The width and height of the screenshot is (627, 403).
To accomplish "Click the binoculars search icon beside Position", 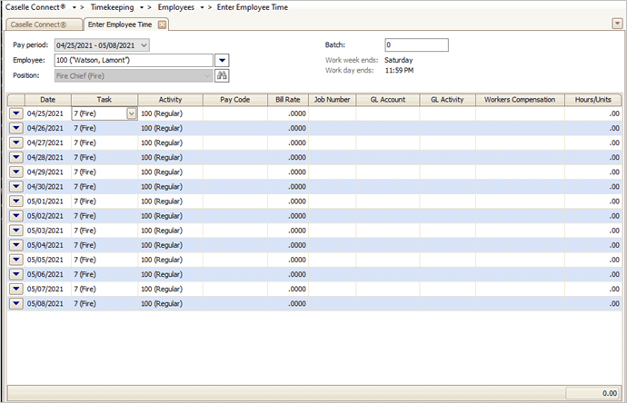I will pos(221,76).
